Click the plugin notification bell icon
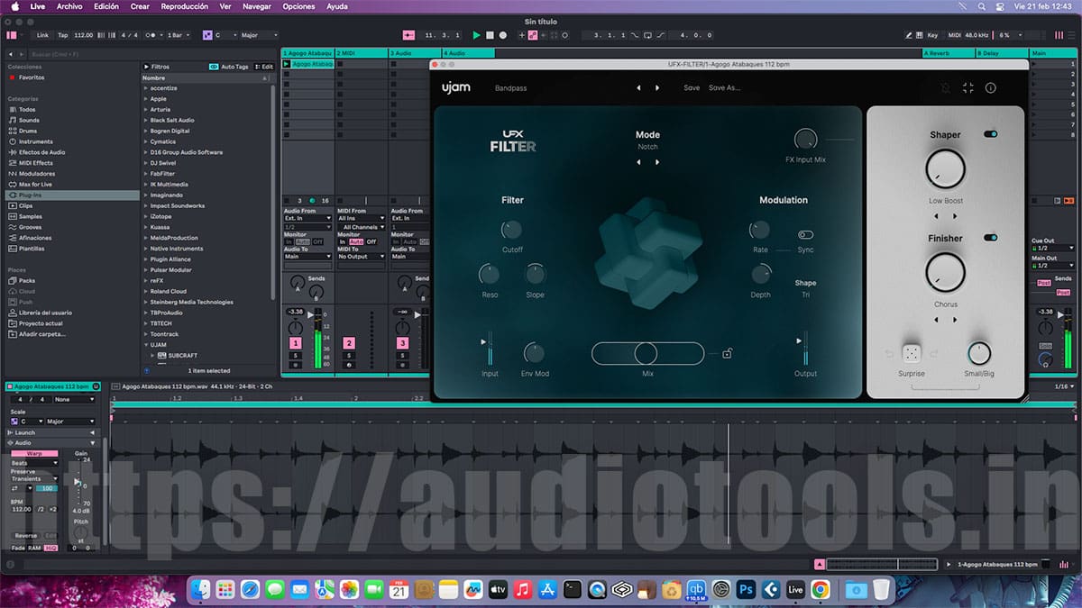This screenshot has width=1082, height=608. click(x=946, y=88)
